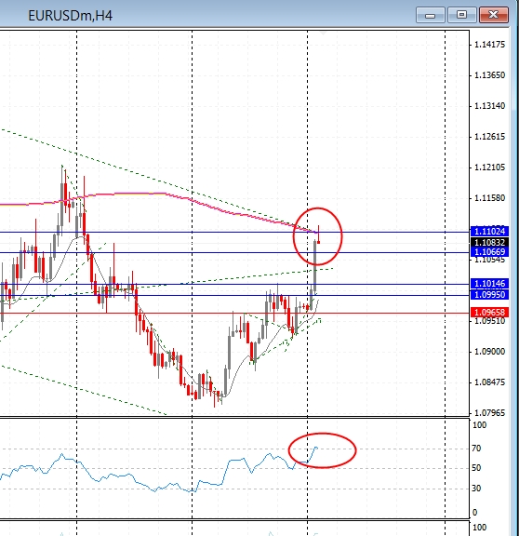This screenshot has width=519, height=536.
Task: Click the RSI 70 level label
Action: (476, 449)
